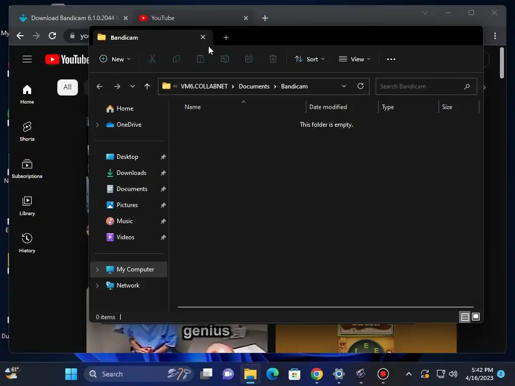The image size is (515, 386).
Task: Click the Search Bandicam input field
Action: click(426, 86)
